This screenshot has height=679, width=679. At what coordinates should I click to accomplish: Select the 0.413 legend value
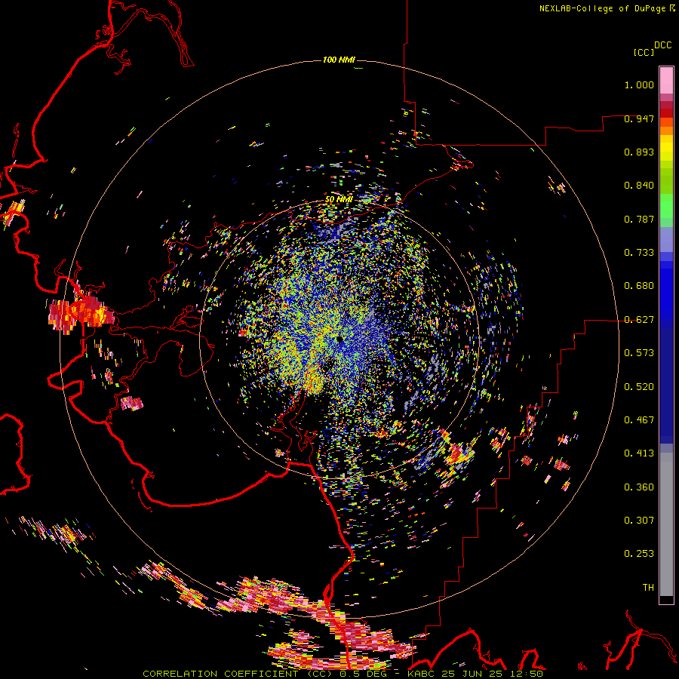click(639, 453)
